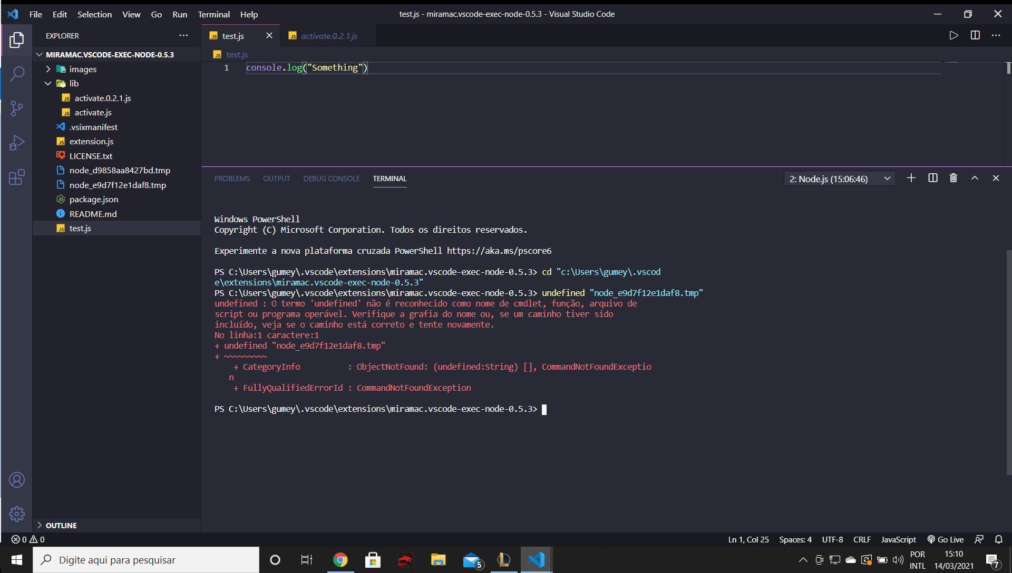Screen dimensions: 1012x573
Task: Click the Run Code play icon
Action: point(953,35)
